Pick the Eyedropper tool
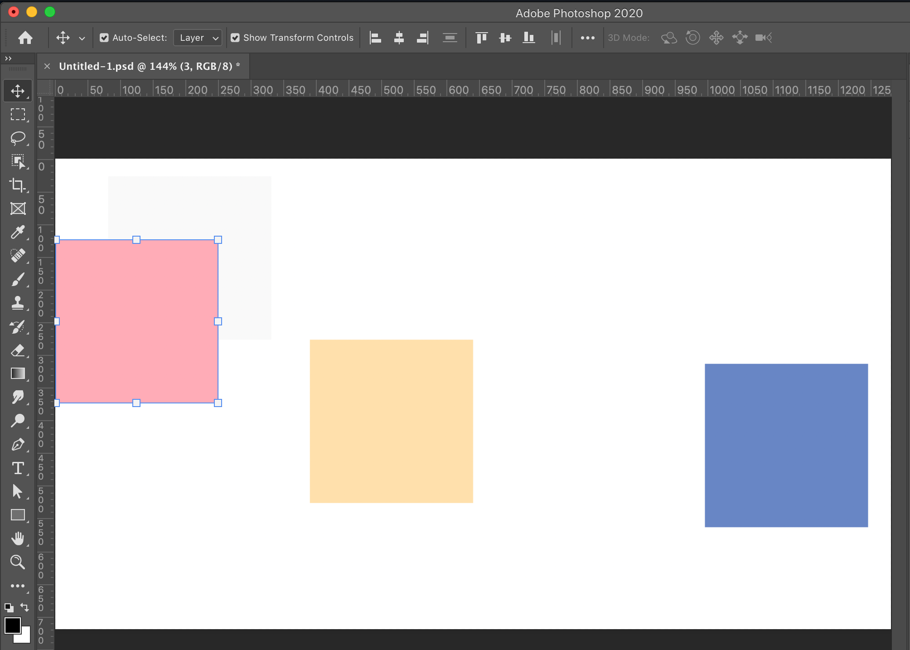Image resolution: width=910 pixels, height=650 pixels. pos(18,232)
